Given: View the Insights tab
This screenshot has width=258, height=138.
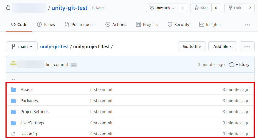Looking at the screenshot, I should point(210,25).
